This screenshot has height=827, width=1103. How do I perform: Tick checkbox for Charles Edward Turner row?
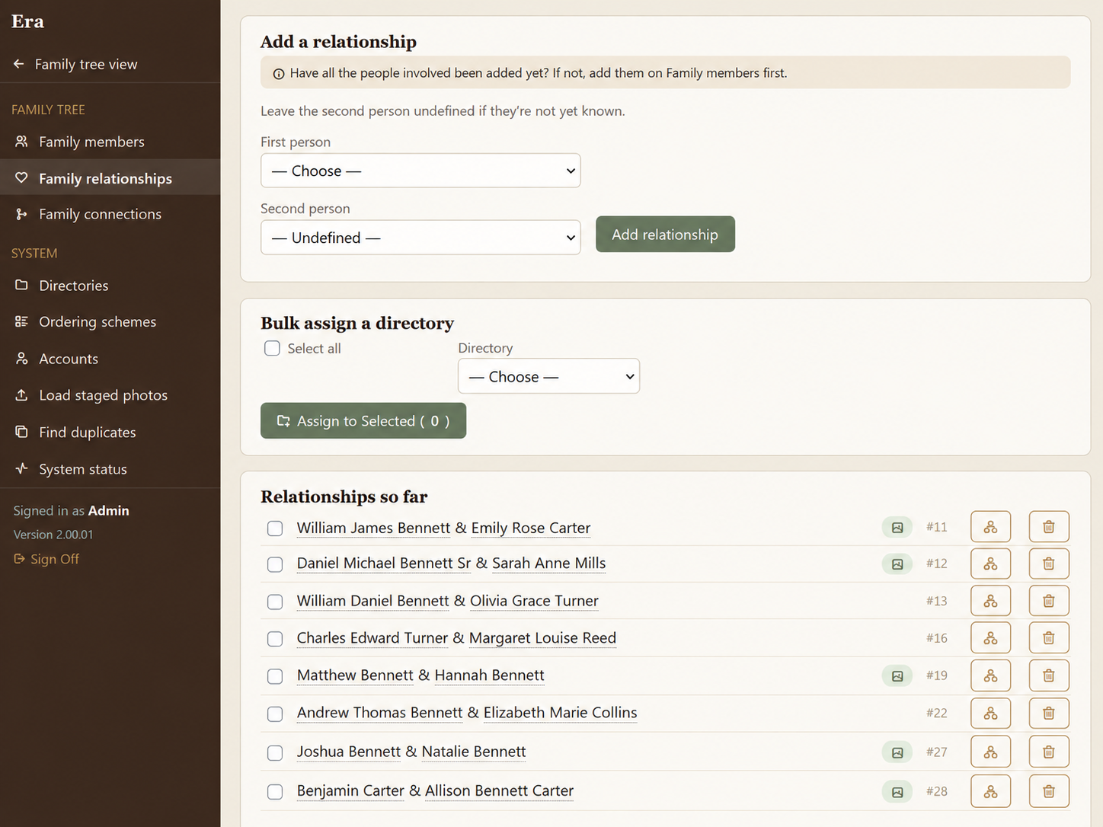coord(275,639)
